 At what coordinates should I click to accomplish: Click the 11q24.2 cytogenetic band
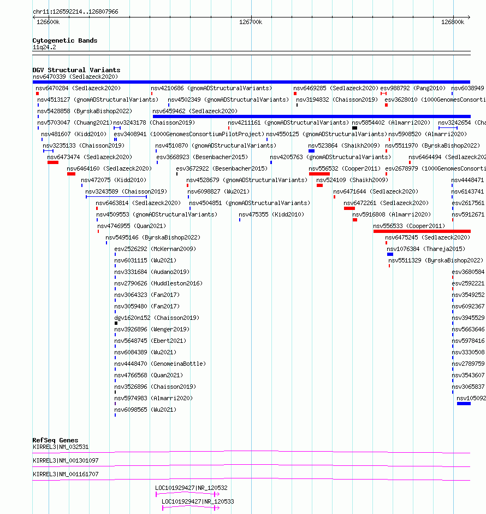pos(251,53)
